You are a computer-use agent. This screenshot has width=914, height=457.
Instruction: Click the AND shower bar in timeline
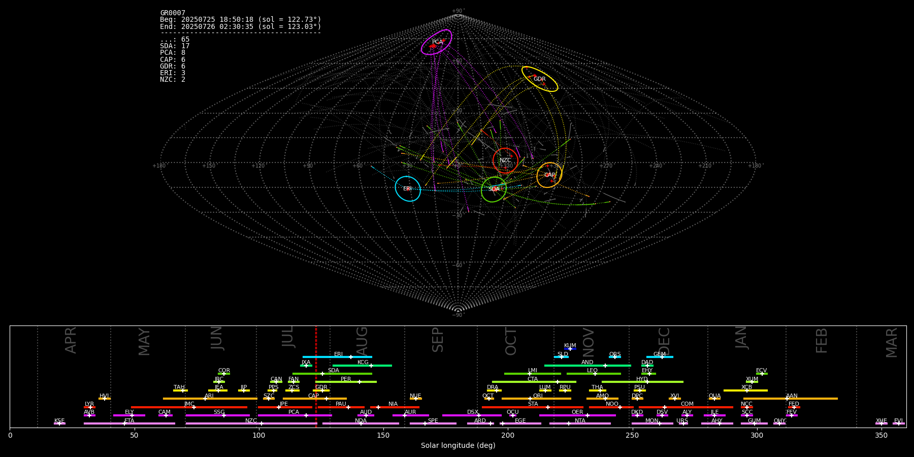point(587,365)
